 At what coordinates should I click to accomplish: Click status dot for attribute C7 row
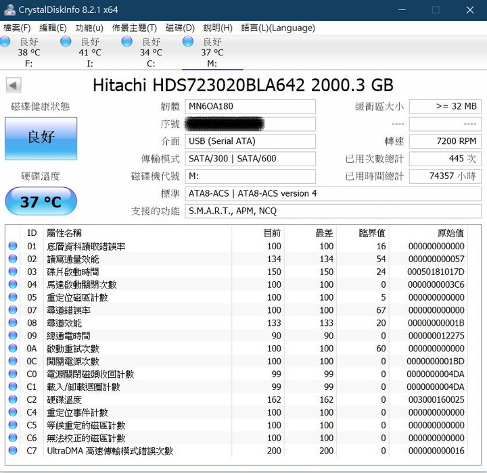[x=13, y=450]
